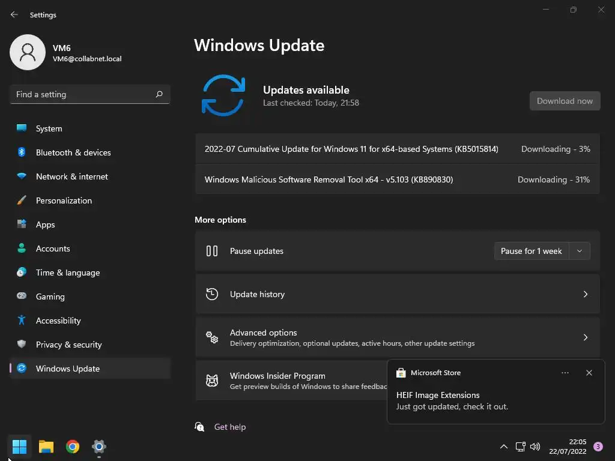Screen dimensions: 615x461
Task: Open Accounts in the sidebar
Action: [90, 249]
